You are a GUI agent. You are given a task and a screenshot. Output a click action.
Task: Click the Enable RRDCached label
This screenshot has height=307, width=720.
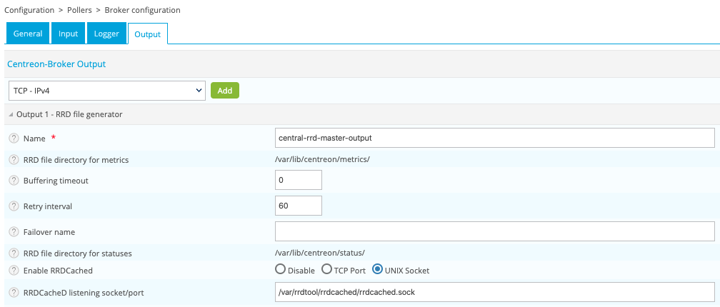[58, 271]
